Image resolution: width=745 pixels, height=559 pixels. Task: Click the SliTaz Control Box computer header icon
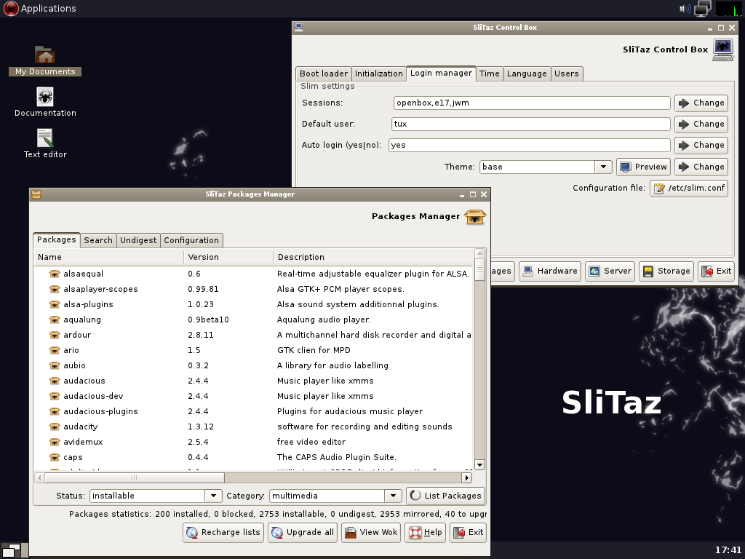pyautogui.click(x=723, y=49)
